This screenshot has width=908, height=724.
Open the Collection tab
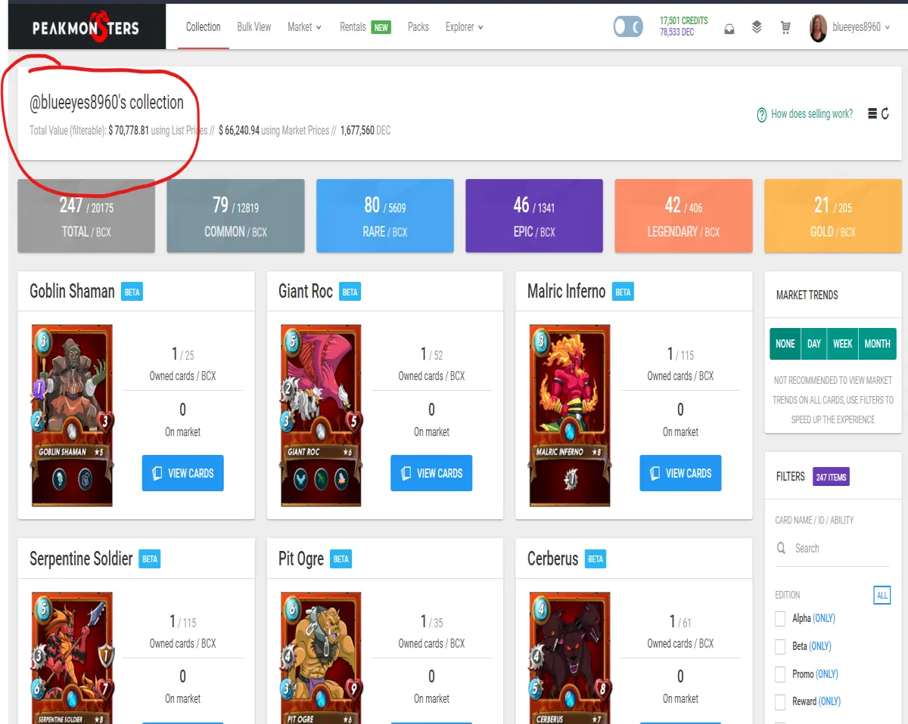click(204, 27)
